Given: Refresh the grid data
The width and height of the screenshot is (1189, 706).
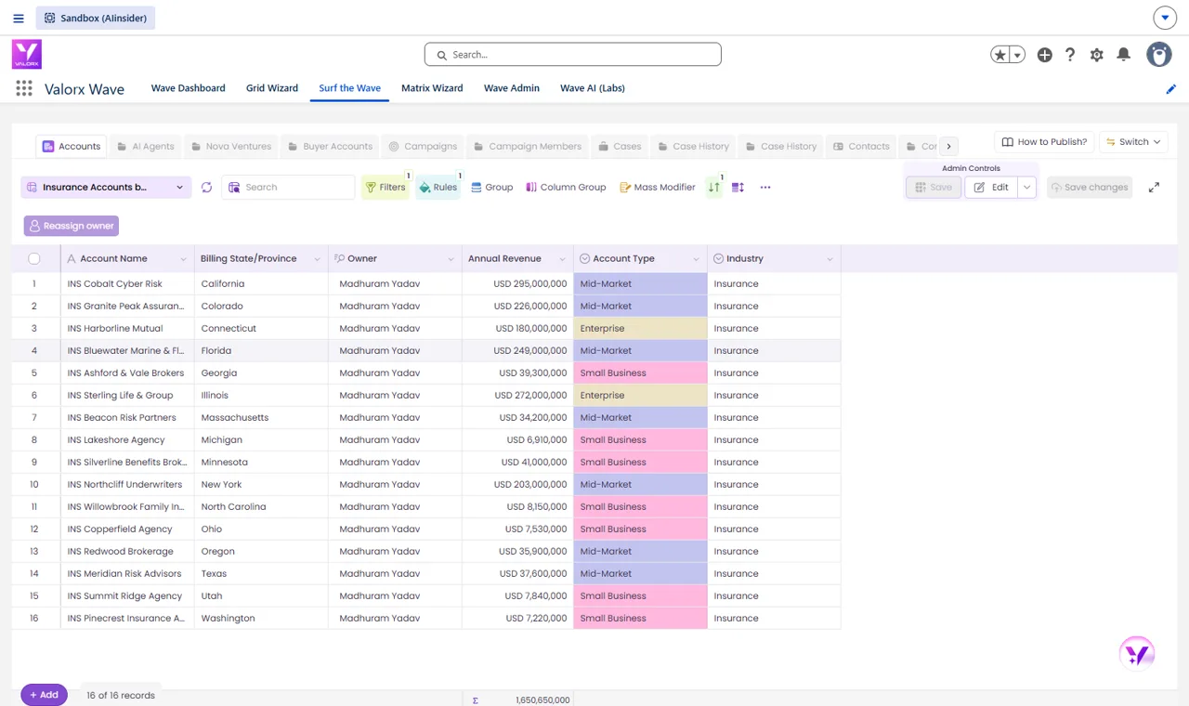Looking at the screenshot, I should click(x=206, y=188).
